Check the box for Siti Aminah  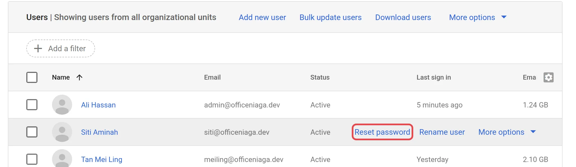pos(32,132)
